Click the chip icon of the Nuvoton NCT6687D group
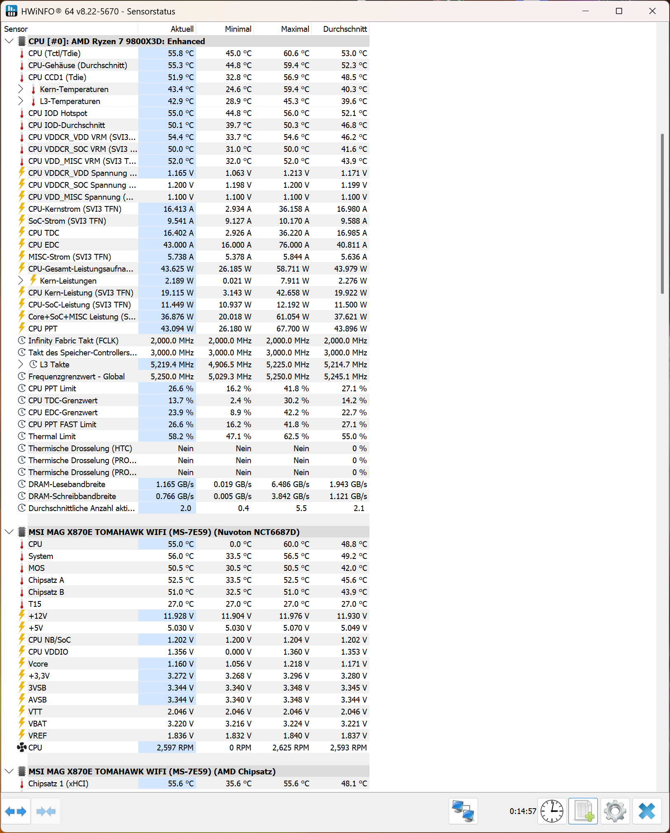Viewport: 670px width, 833px height. click(x=22, y=532)
